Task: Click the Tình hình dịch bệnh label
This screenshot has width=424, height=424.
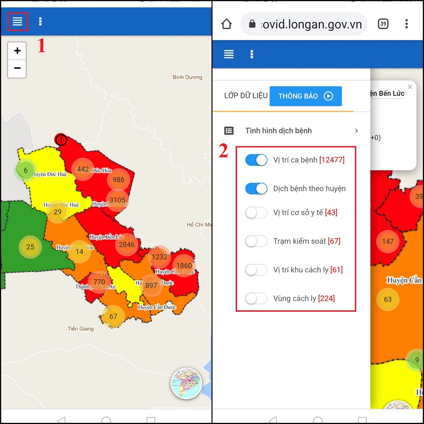Action: pos(278,131)
